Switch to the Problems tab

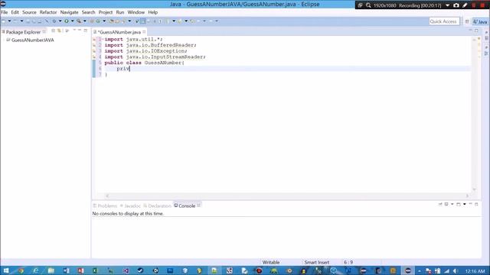coord(105,205)
